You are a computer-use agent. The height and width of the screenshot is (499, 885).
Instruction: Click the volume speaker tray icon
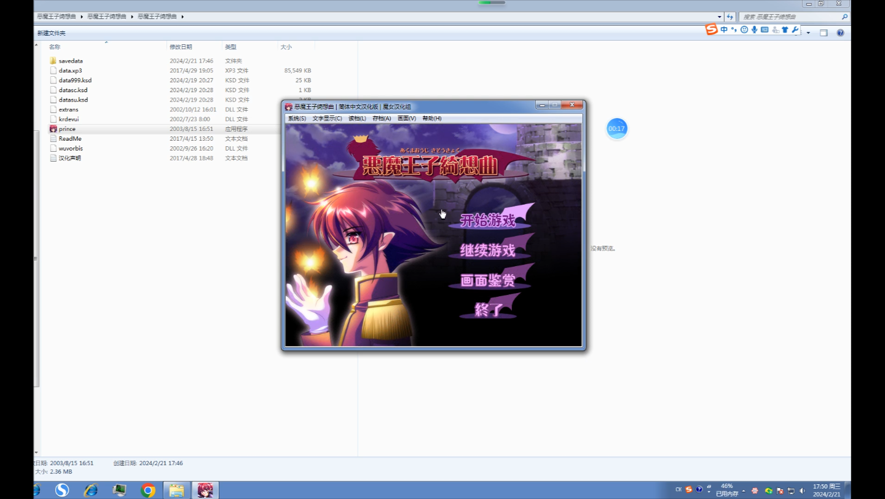coord(803,490)
